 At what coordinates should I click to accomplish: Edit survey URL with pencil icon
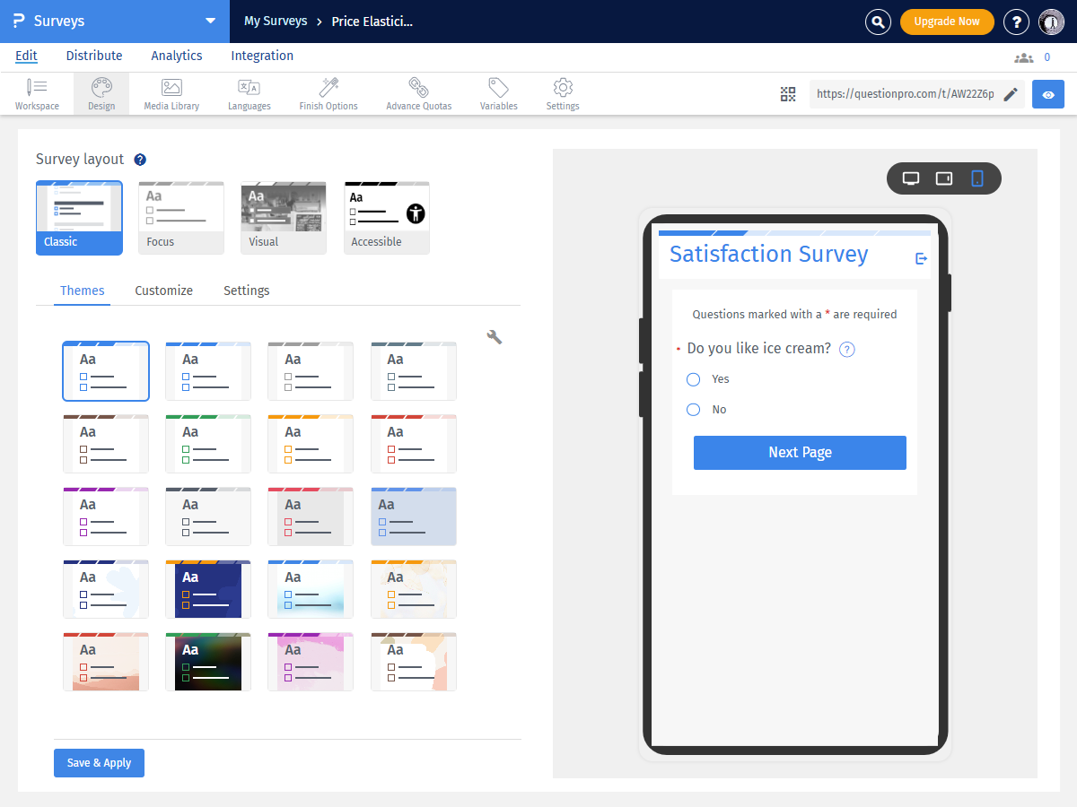click(1011, 94)
